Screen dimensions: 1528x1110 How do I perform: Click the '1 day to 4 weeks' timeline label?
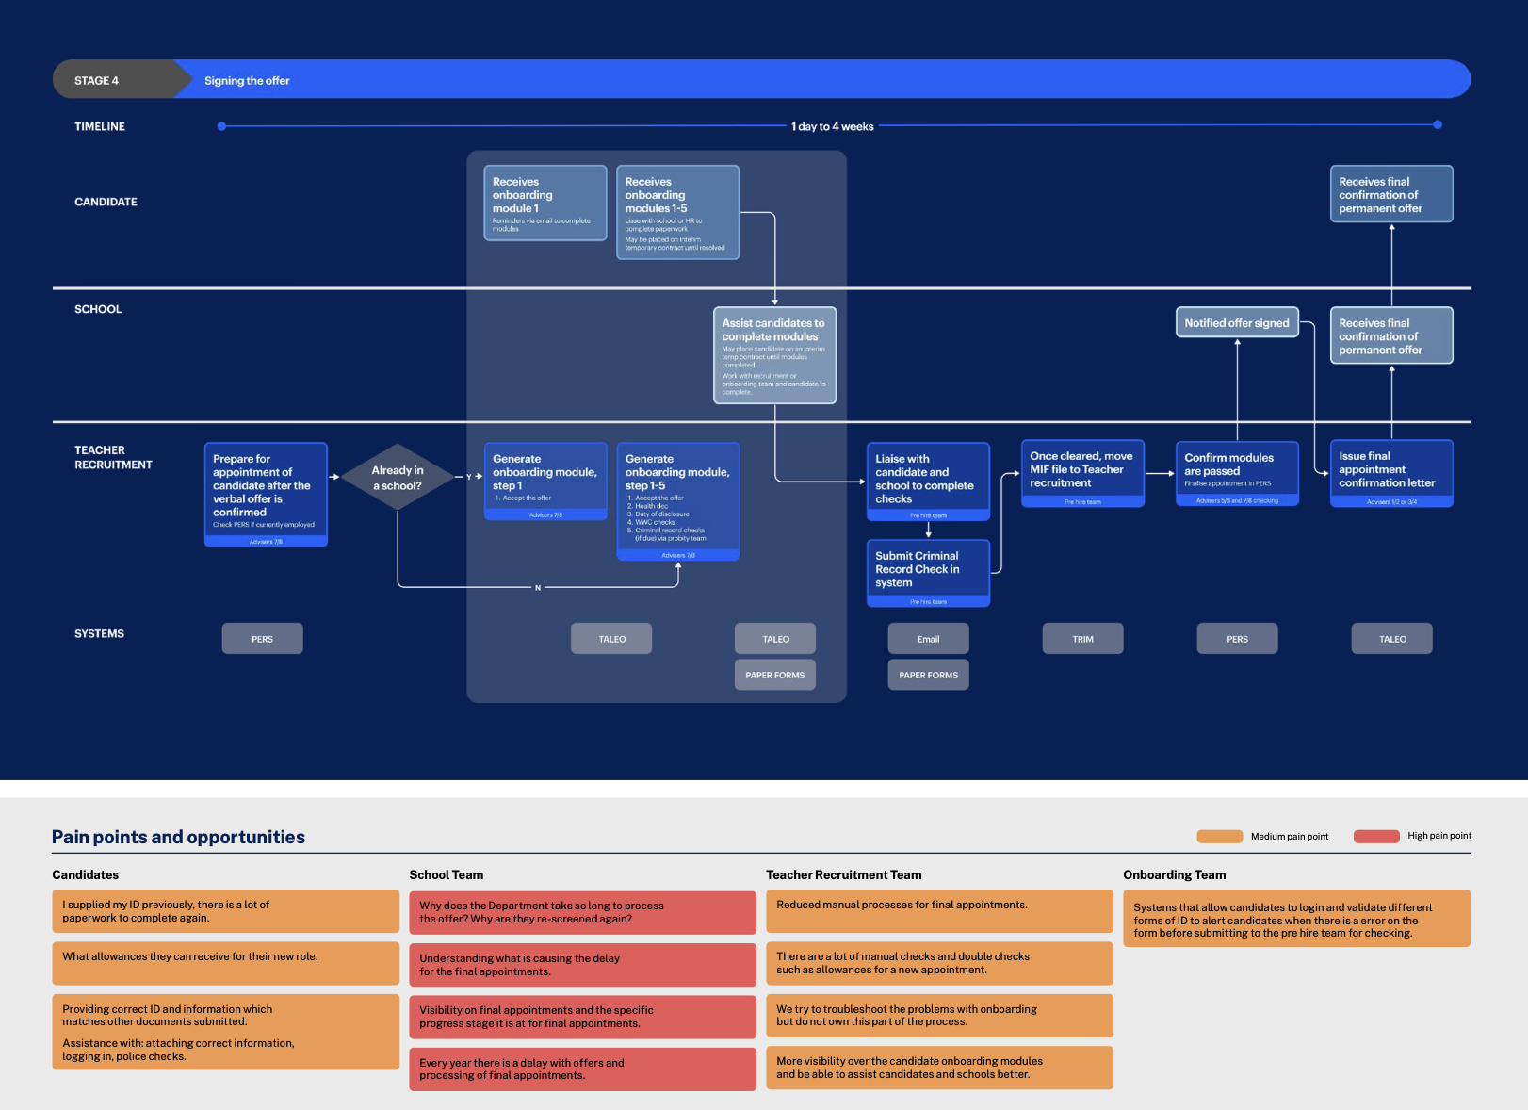point(832,126)
